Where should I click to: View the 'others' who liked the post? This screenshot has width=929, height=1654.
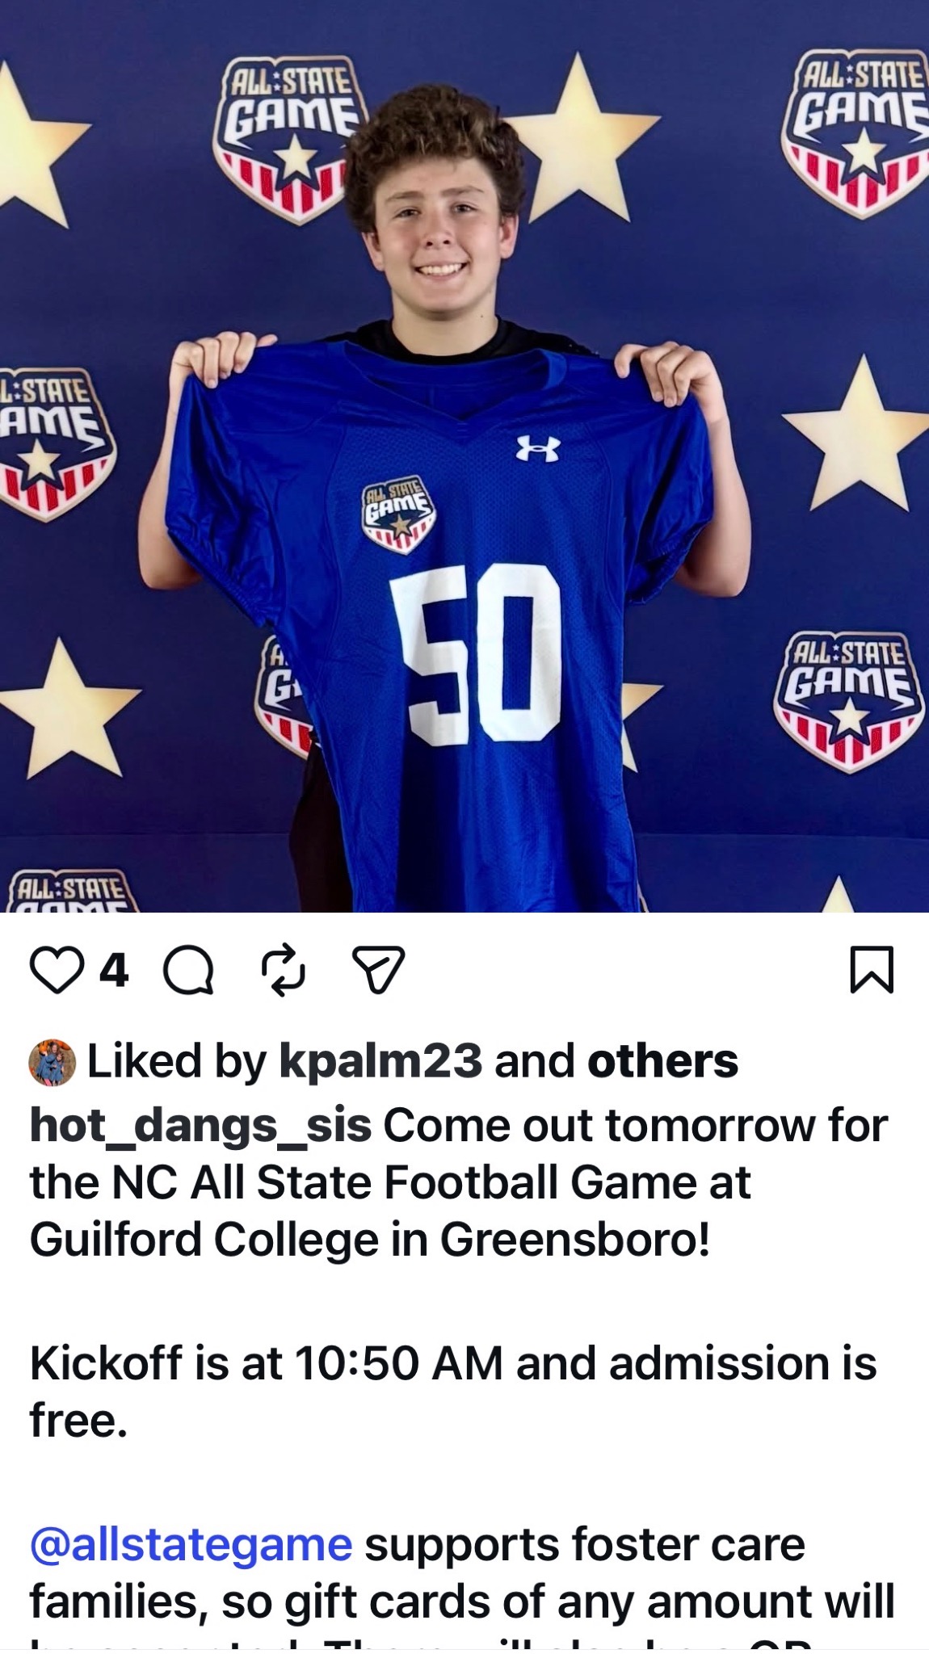662,1060
